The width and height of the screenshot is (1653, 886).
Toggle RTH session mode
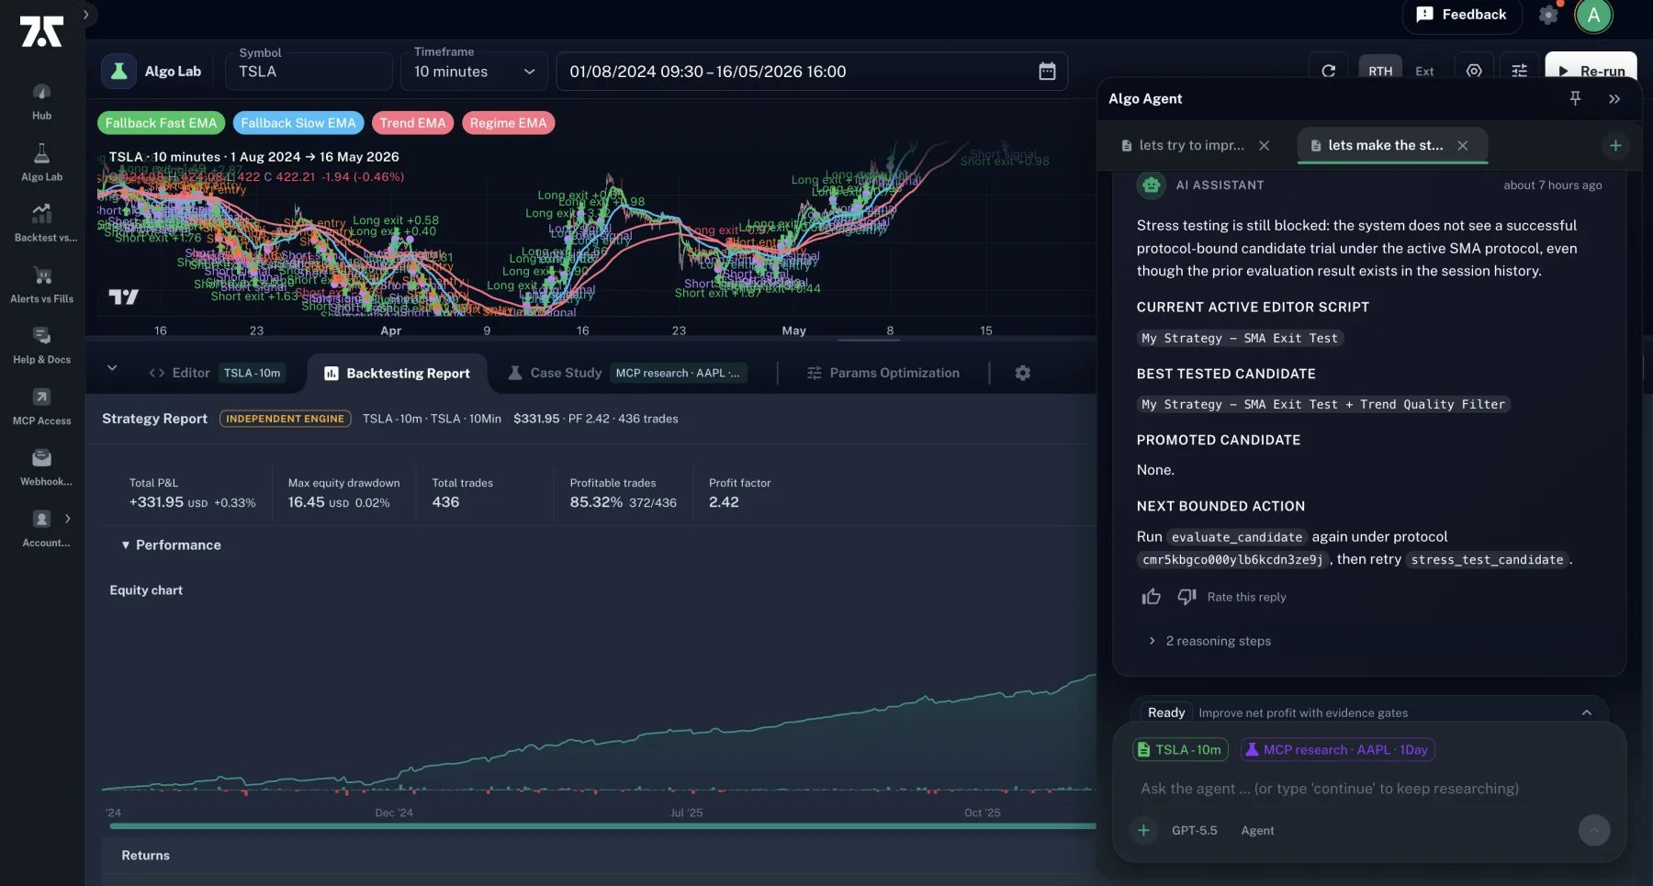click(1380, 72)
